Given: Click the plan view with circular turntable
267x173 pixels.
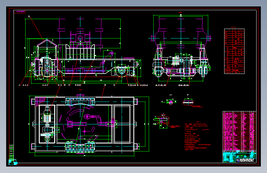Looking at the screenshot, I should click(89, 125).
